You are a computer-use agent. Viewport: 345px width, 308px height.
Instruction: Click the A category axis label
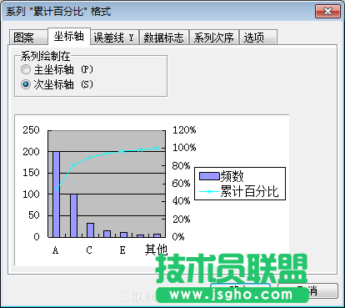pyautogui.click(x=56, y=250)
